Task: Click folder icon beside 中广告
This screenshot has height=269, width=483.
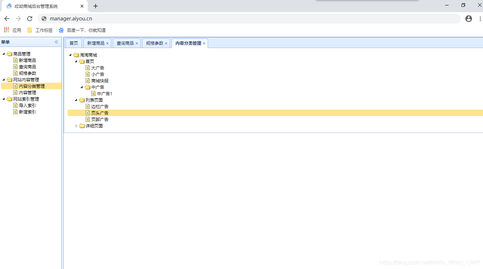Action: click(x=88, y=87)
